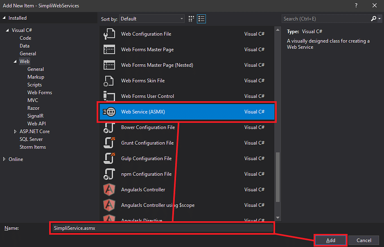The image size is (384, 247).
Task: Collapse the Visual C# node
Action: click(x=7, y=30)
